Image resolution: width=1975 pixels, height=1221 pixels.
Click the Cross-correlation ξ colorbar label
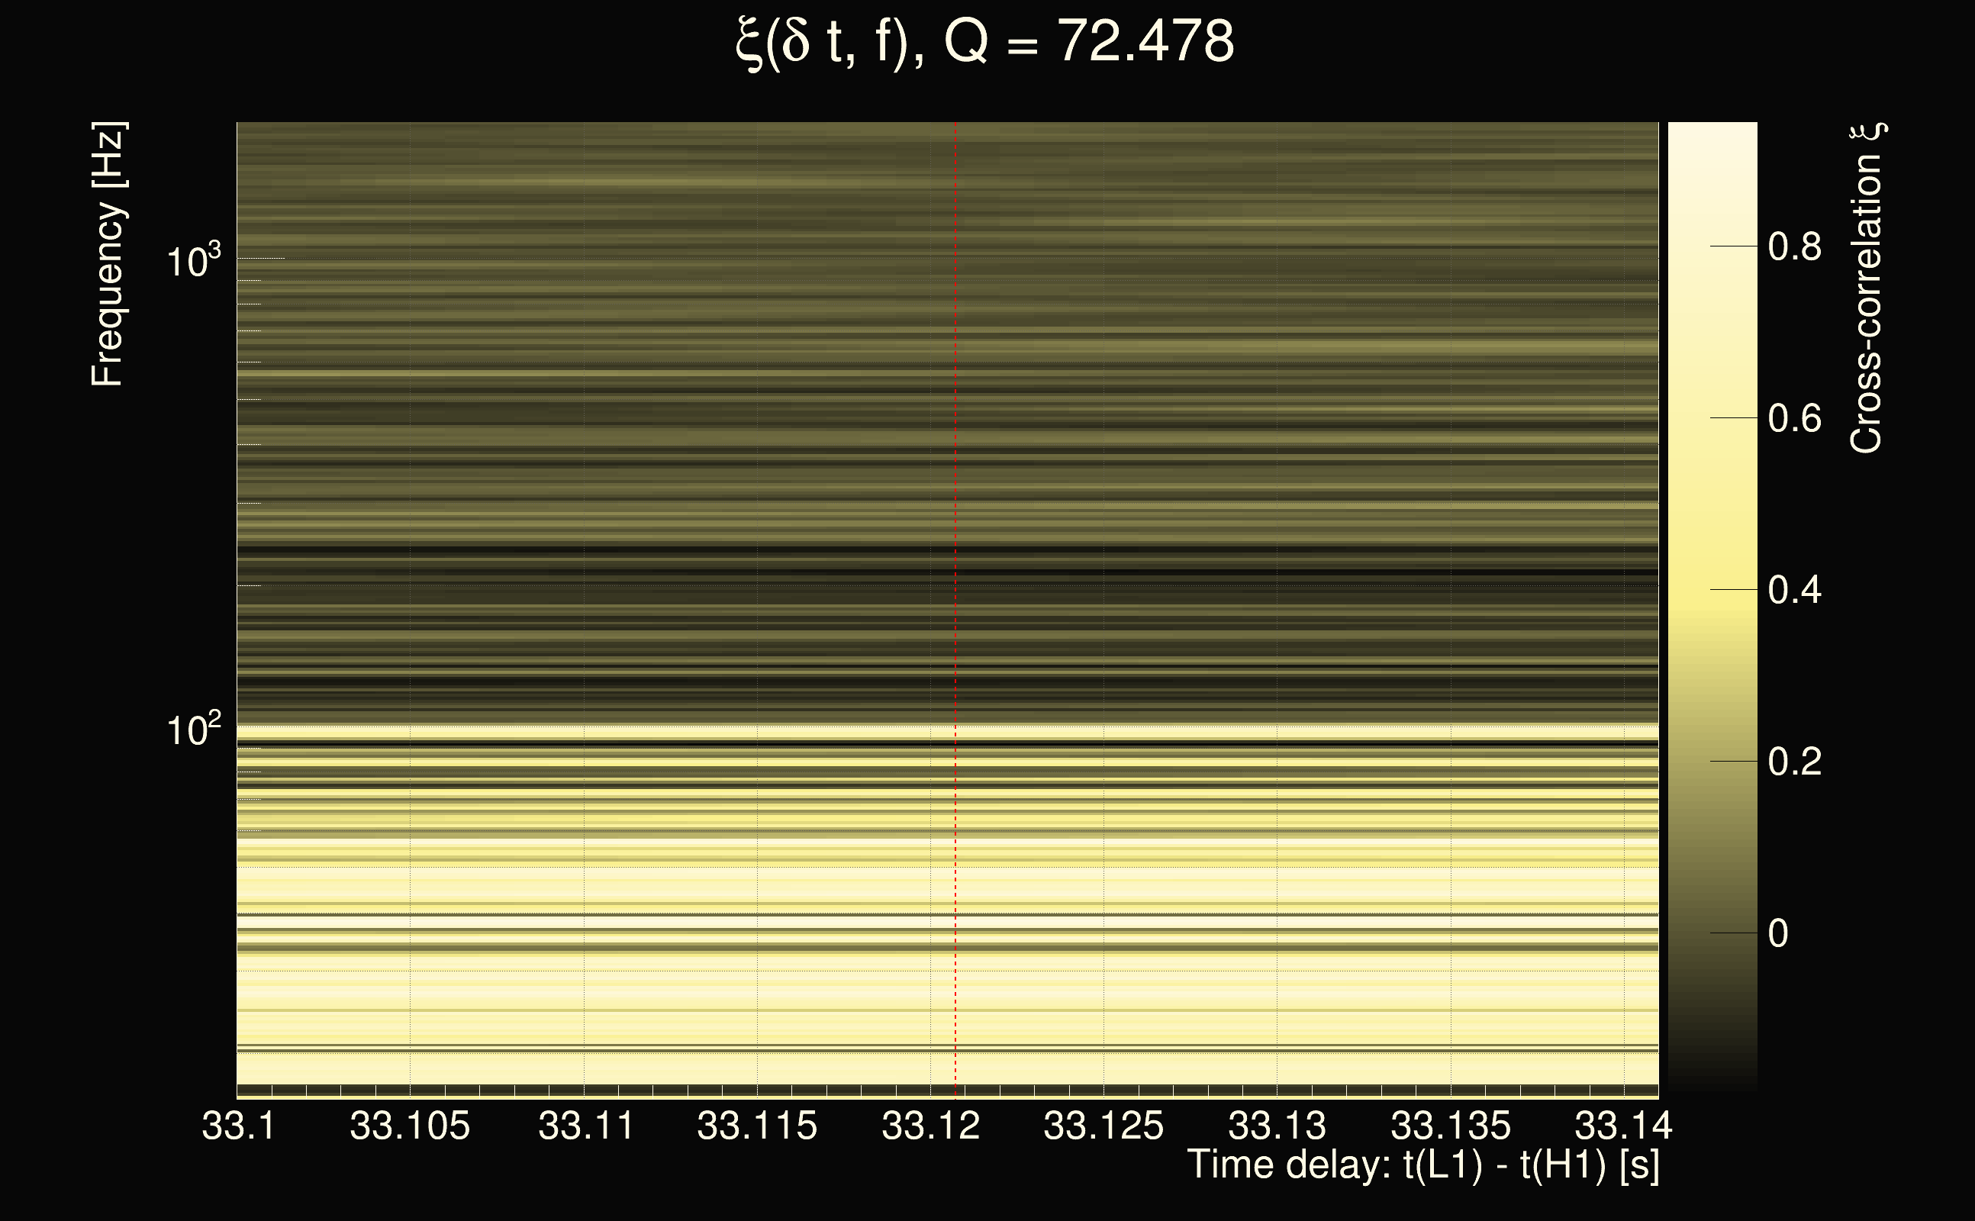point(1866,288)
